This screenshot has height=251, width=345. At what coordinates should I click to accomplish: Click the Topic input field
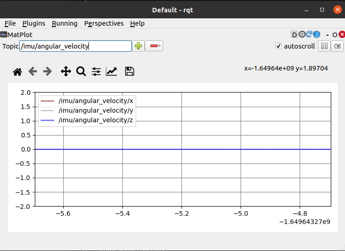(76, 46)
